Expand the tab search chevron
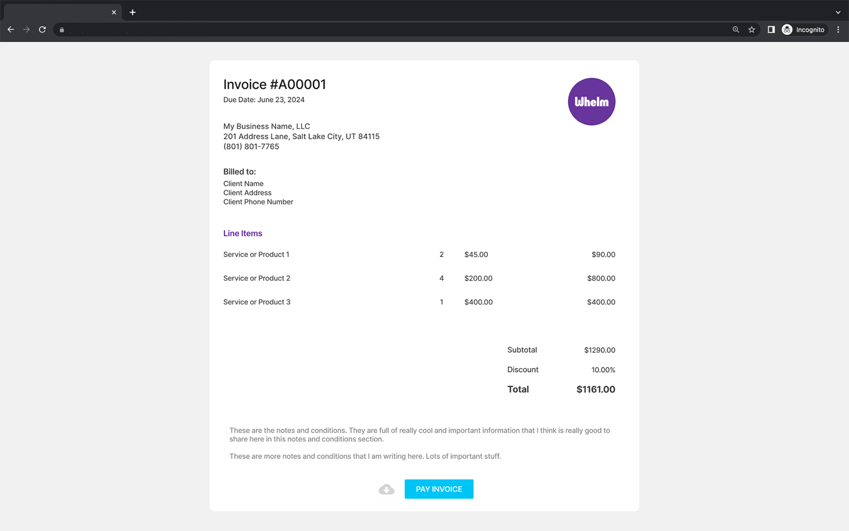Screen dimensions: 849x531 coord(838,12)
